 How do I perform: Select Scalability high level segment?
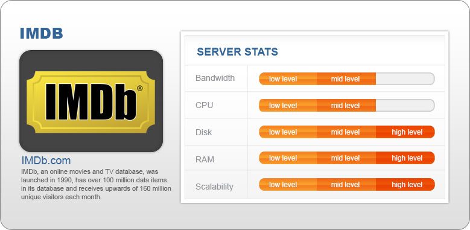click(x=405, y=184)
